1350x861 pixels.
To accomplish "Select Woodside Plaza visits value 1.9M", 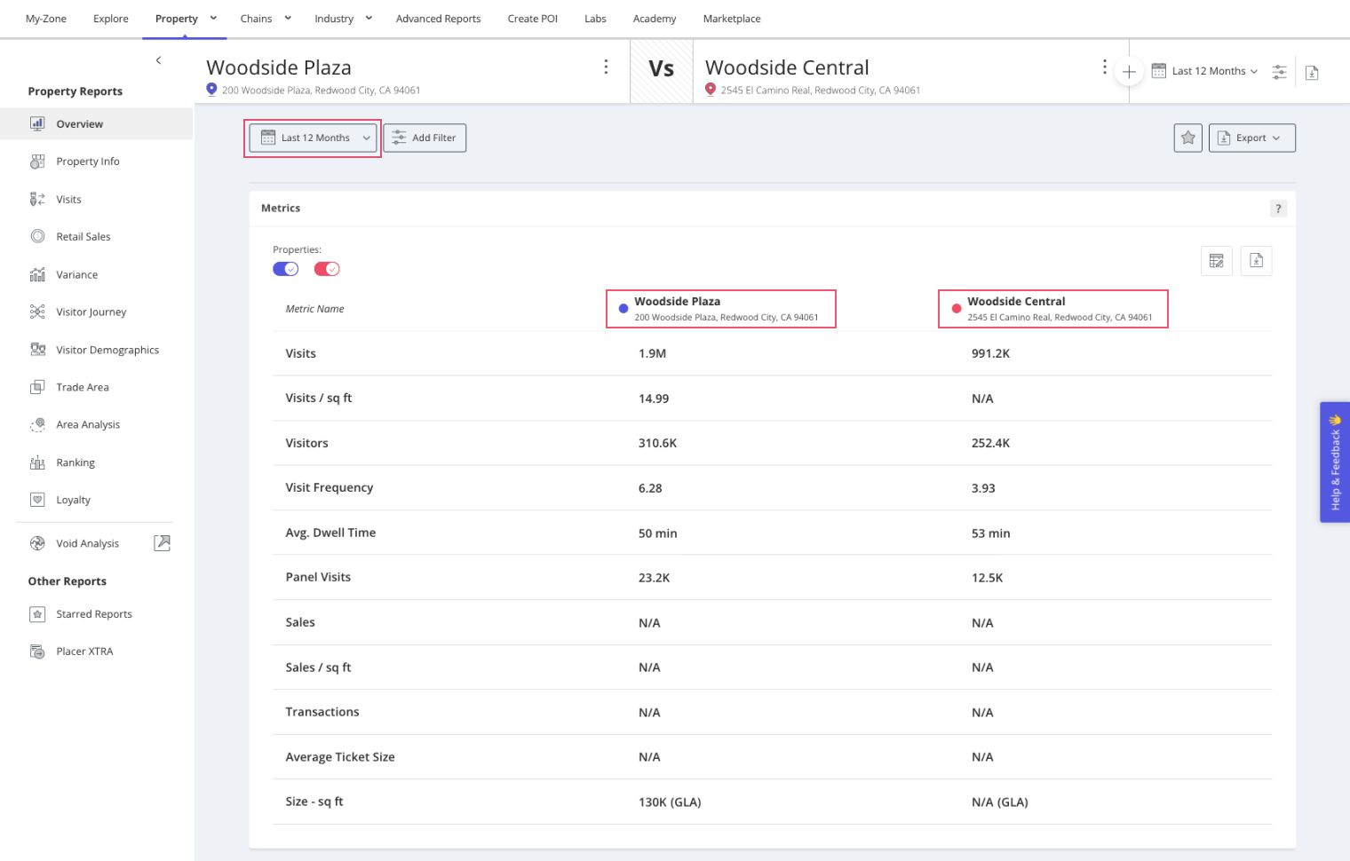I will tap(652, 353).
